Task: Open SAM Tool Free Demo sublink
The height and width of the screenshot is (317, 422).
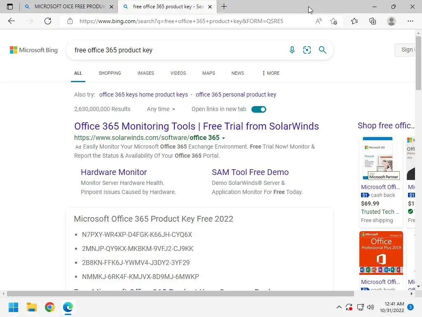Action: tap(250, 172)
